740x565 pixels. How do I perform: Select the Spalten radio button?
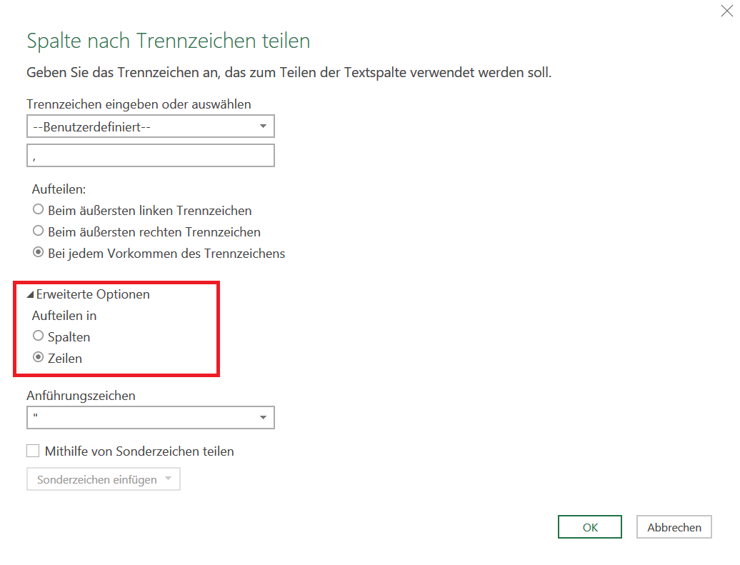click(x=39, y=336)
